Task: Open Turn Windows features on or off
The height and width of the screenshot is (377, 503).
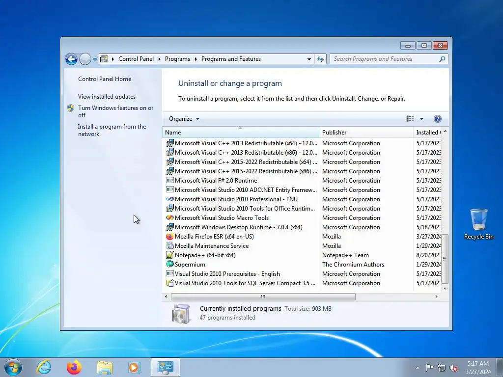Action: tap(116, 111)
